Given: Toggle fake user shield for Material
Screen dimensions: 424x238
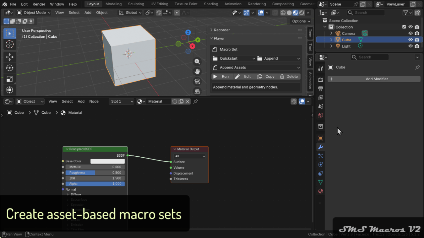Looking at the screenshot, I should 175,101.
